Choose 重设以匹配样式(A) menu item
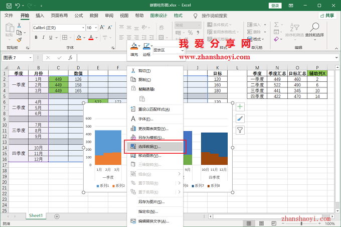341x227 pixels. pos(154,109)
